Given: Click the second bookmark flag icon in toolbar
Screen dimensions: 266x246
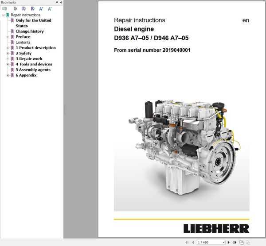Looking at the screenshot, I should [x=24, y=9].
